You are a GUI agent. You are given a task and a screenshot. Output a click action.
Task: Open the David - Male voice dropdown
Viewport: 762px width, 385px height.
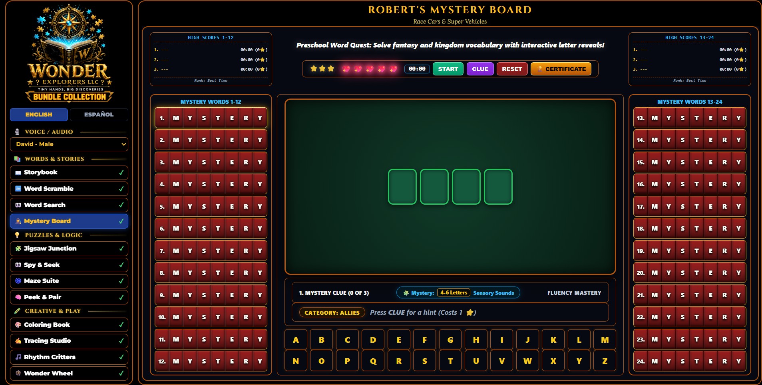click(69, 144)
